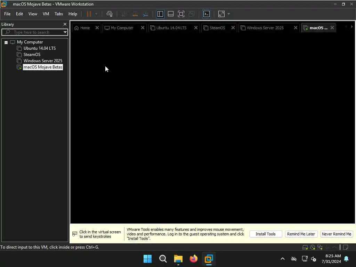The width and height of the screenshot is (356, 267).
Task: Click the CD/DVD drive status icon
Action: [313, 247]
